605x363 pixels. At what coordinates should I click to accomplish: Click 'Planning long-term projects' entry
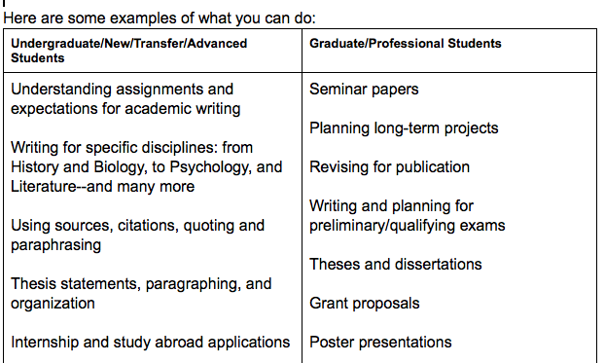pyautogui.click(x=404, y=128)
